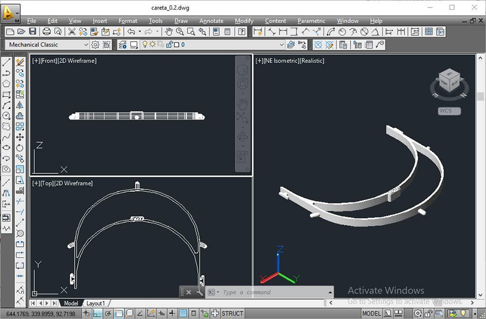
Task: Toggle the layer 0 lock icon
Action: pyautogui.click(x=169, y=44)
